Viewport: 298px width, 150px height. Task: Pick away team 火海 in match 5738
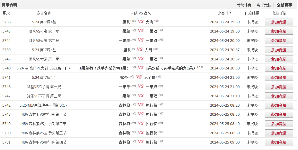coord(149,22)
